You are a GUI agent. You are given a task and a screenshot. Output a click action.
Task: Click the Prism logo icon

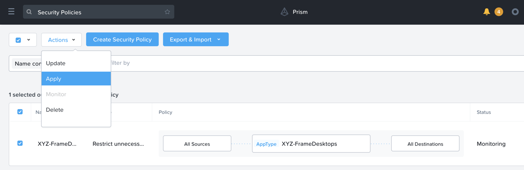(x=284, y=12)
